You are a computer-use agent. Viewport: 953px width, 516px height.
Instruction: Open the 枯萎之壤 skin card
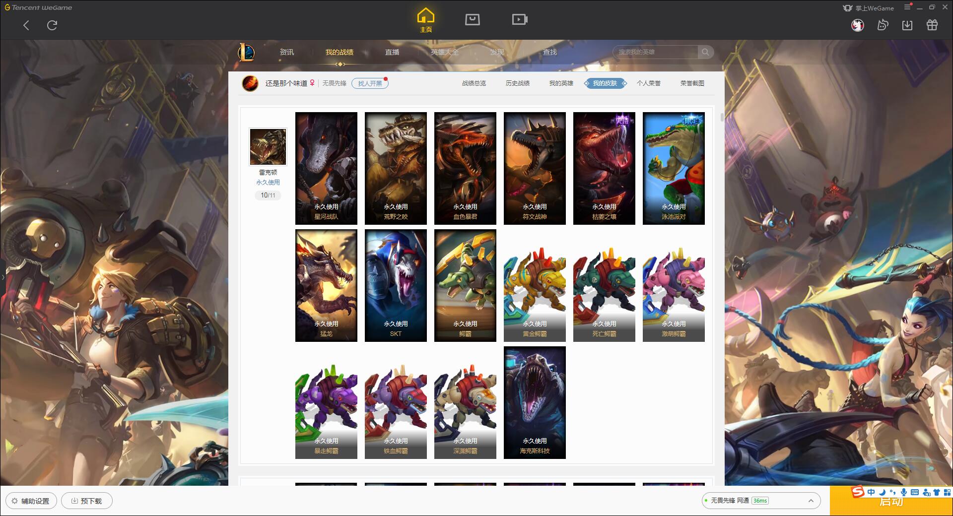[x=604, y=168]
